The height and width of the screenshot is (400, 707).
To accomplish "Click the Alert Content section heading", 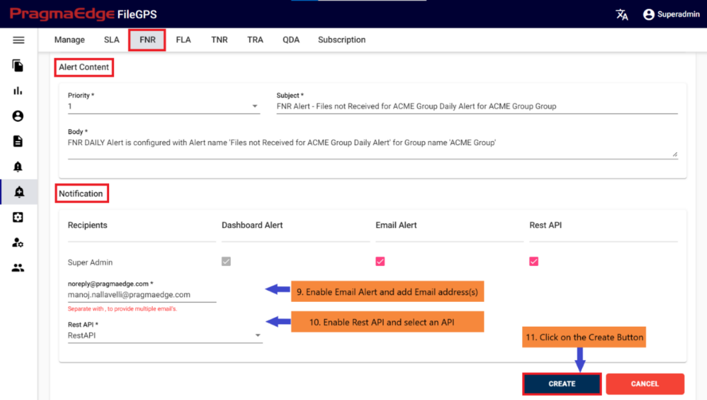I will point(84,67).
